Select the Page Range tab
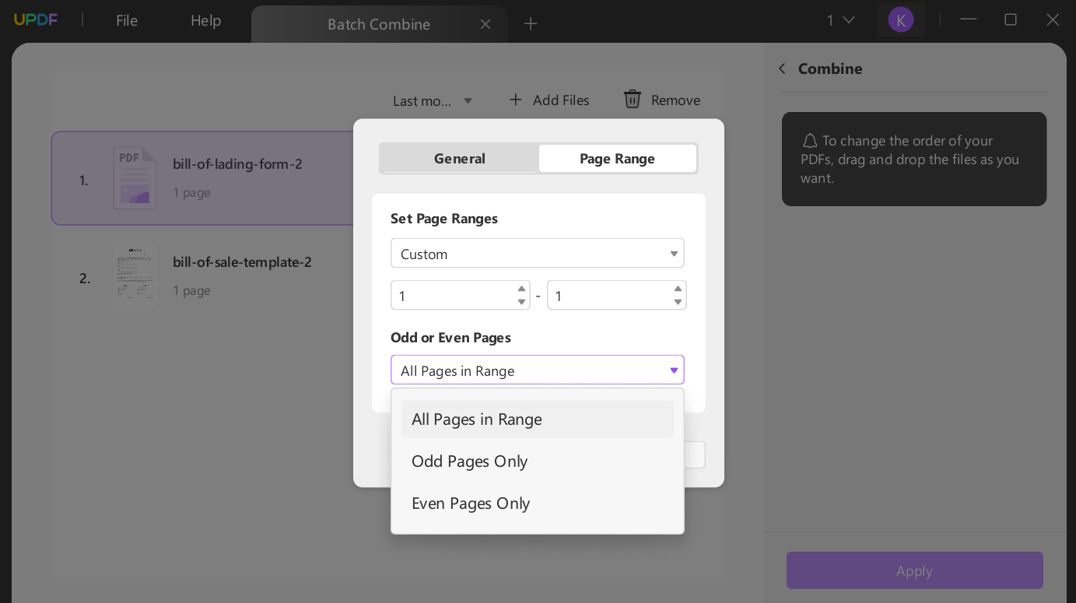This screenshot has height=603, width=1076. pyautogui.click(x=618, y=159)
